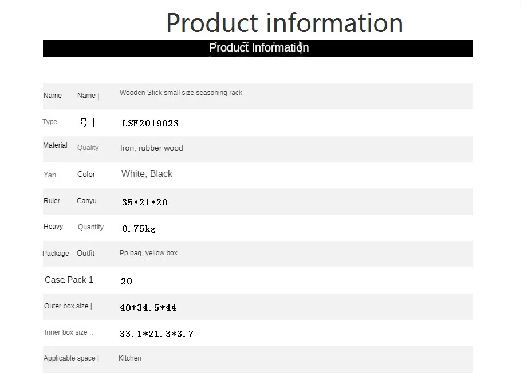Image resolution: width=528 pixels, height=388 pixels.
Task: Click the black Product Information banner
Action: [258, 48]
